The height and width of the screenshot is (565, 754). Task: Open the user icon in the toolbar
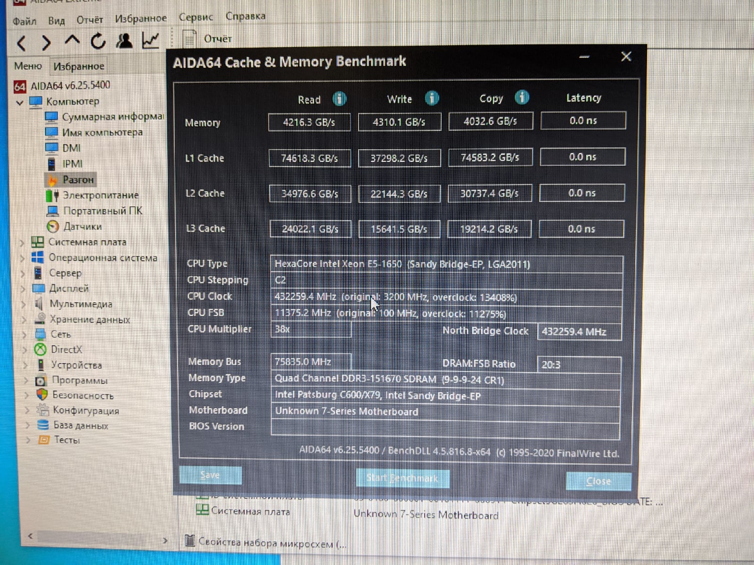(124, 40)
